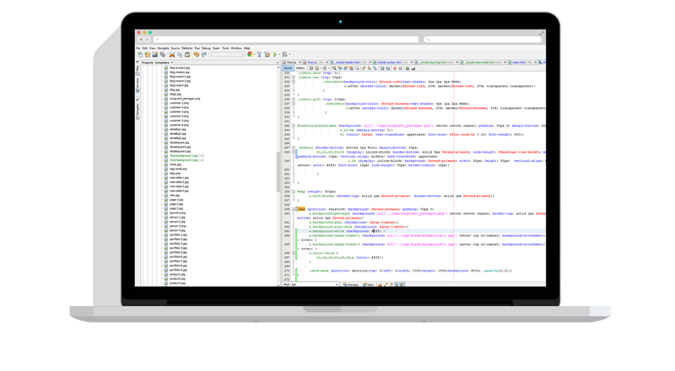The height and width of the screenshot is (371, 675).
Task: Open the Refactor menu
Action: (186, 48)
